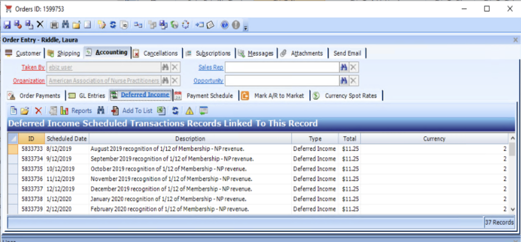The height and width of the screenshot is (242, 521).
Task: Clear the Taken By field with its X button
Action: click(x=175, y=67)
